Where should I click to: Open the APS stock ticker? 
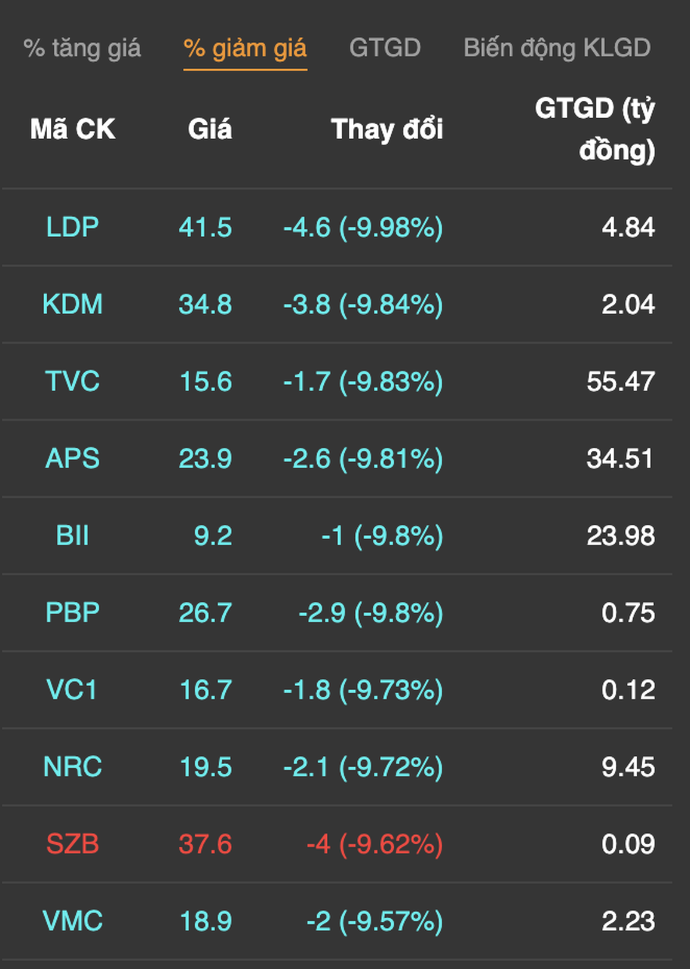click(72, 459)
